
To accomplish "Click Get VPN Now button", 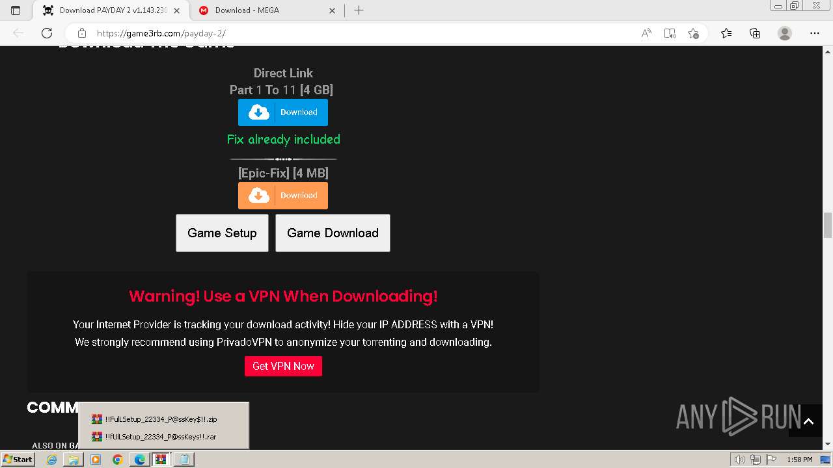I will tap(283, 366).
